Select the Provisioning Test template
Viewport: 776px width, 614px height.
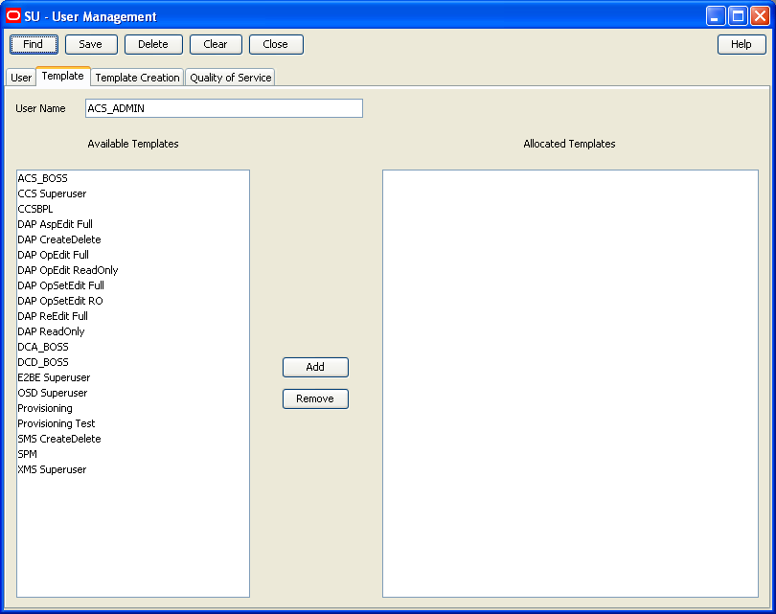point(56,423)
